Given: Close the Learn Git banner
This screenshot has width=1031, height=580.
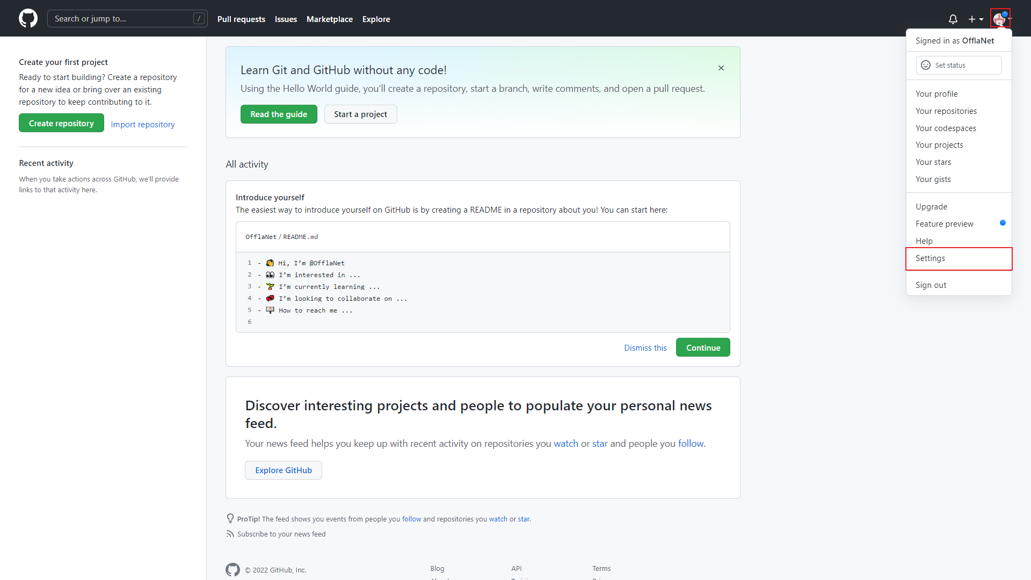Looking at the screenshot, I should pyautogui.click(x=721, y=68).
